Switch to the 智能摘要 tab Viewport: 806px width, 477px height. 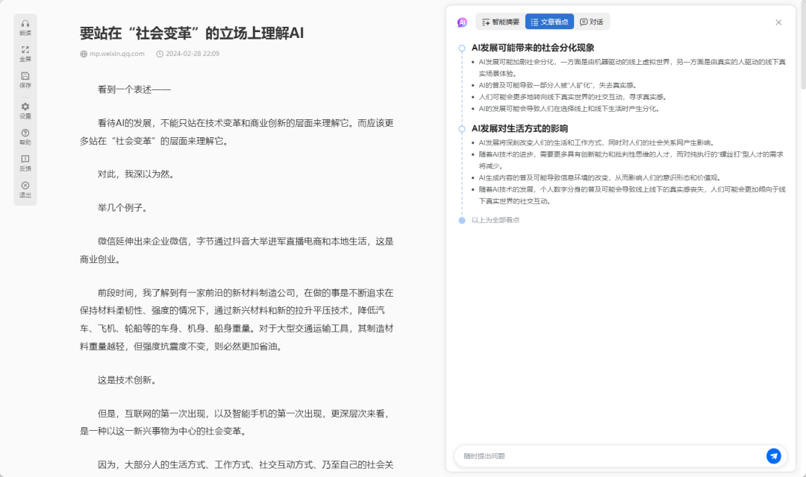point(501,22)
